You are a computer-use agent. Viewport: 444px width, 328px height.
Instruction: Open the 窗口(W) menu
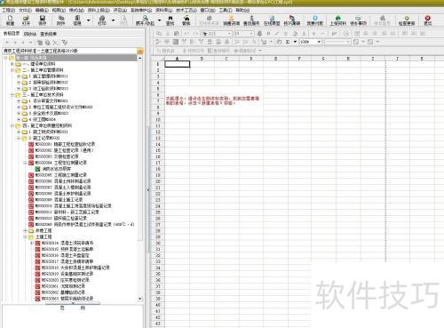coord(208,10)
